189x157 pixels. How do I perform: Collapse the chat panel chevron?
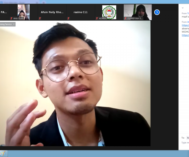coord(183,8)
